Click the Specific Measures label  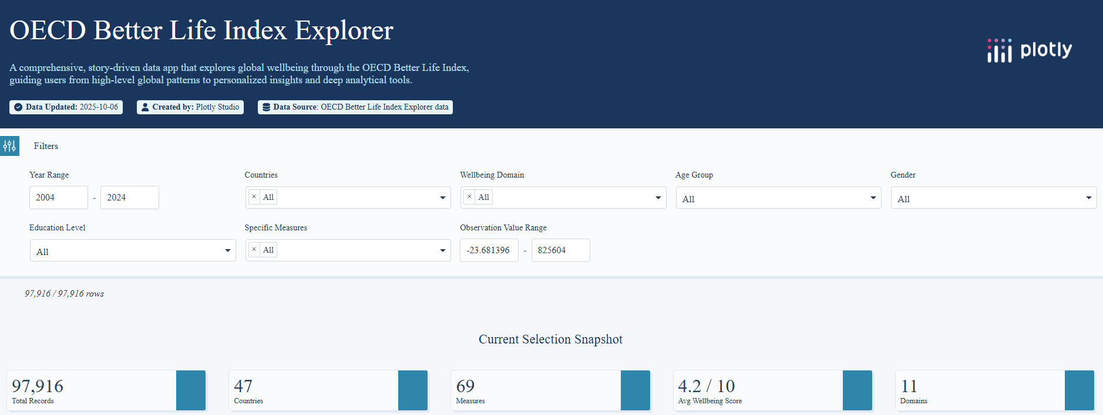pyautogui.click(x=276, y=227)
